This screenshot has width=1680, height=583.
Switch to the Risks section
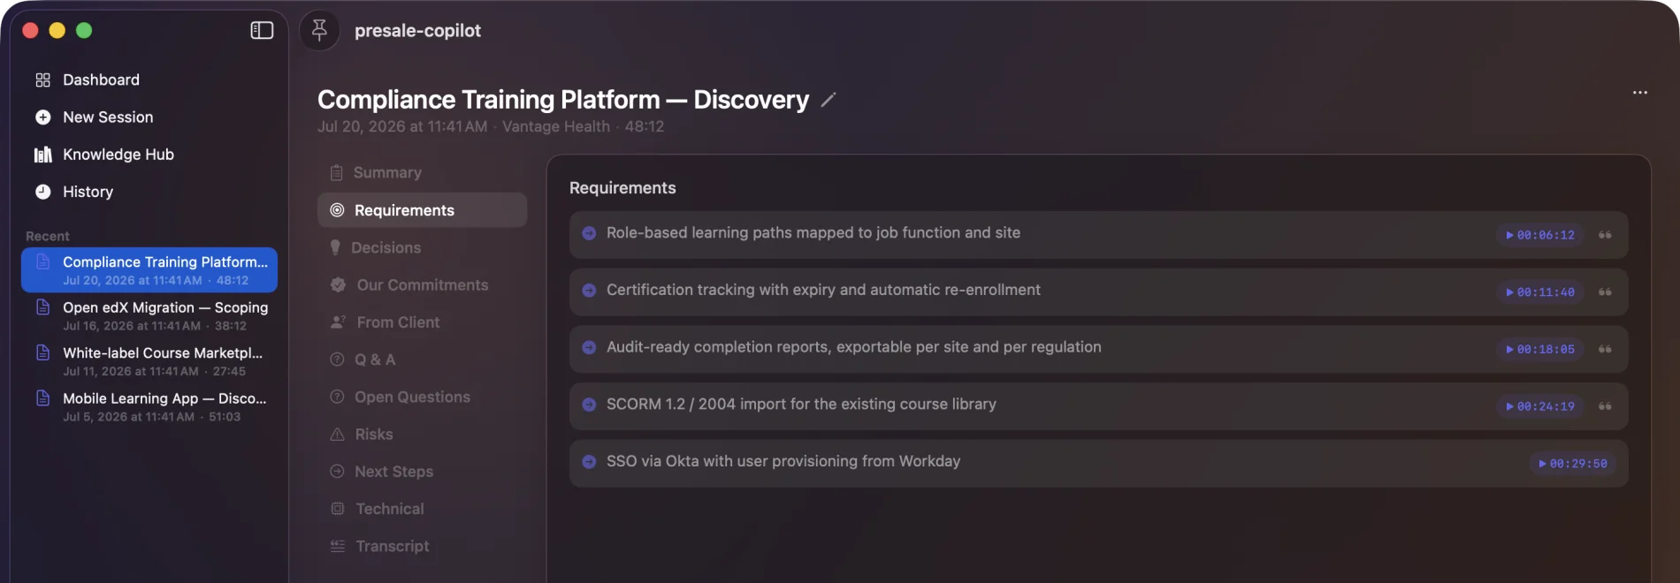point(422,434)
